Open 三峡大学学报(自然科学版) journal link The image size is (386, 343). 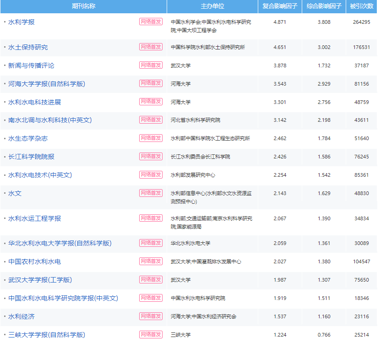coord(47,335)
